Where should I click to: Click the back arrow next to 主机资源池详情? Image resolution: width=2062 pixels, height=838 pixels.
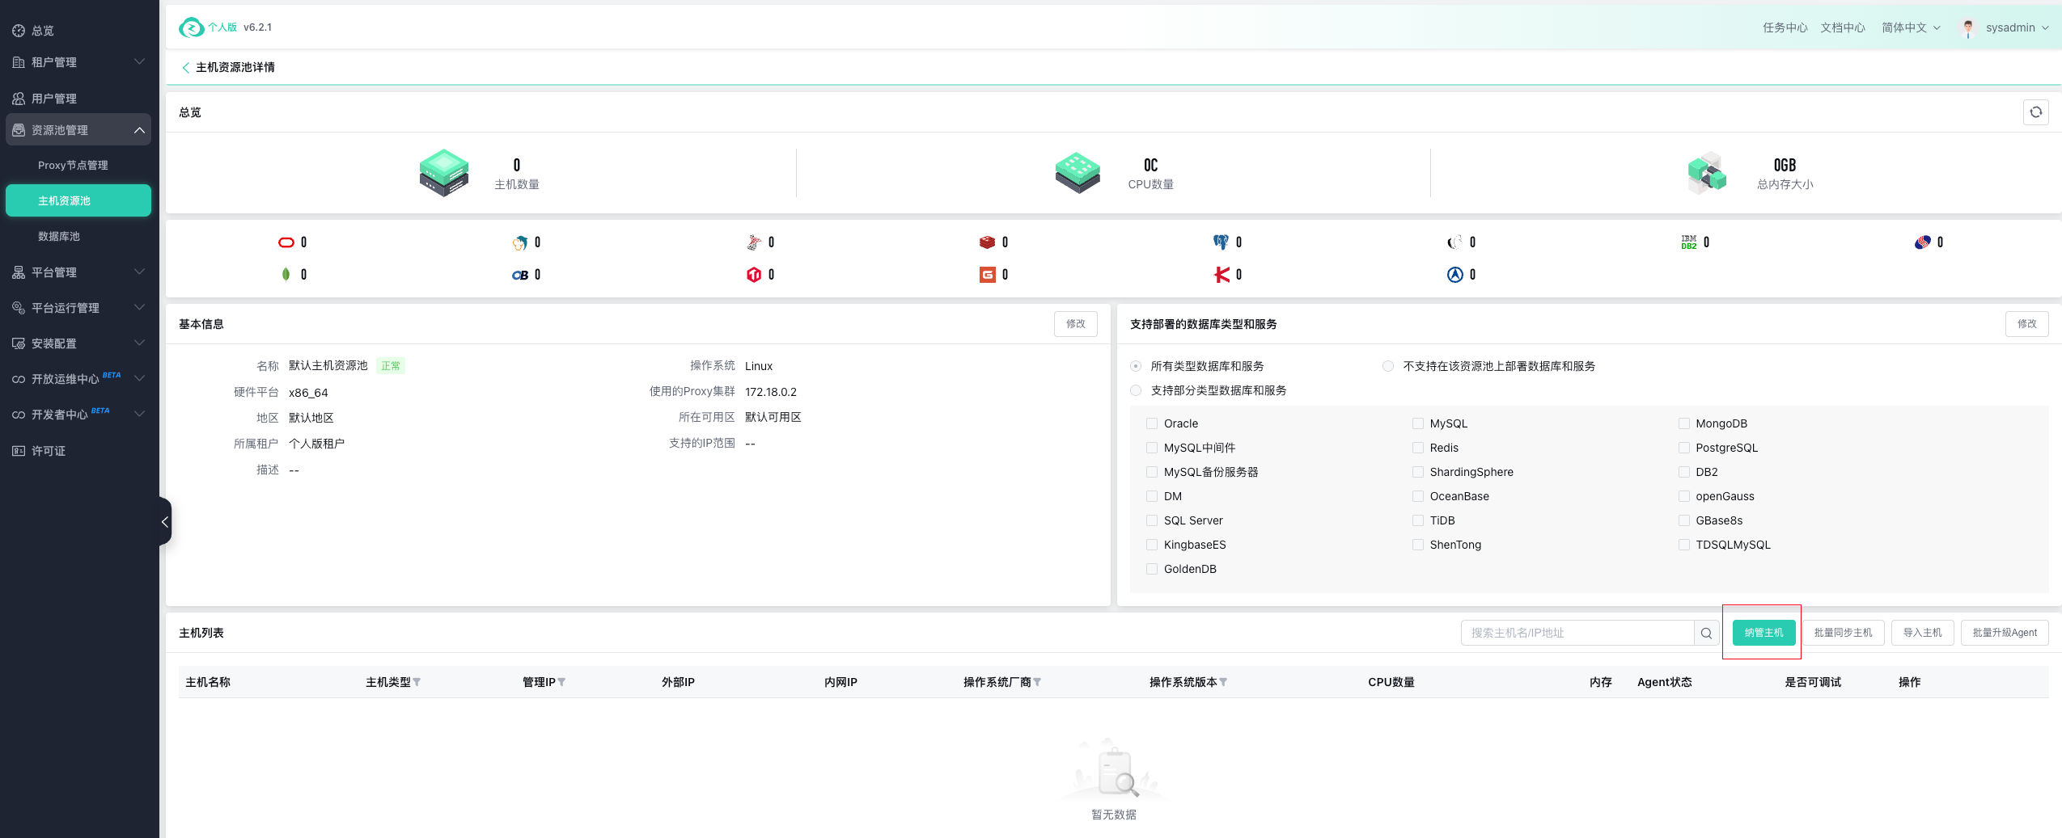(x=185, y=68)
